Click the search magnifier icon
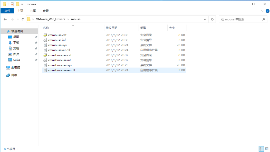The image size is (270, 152). 264,19
